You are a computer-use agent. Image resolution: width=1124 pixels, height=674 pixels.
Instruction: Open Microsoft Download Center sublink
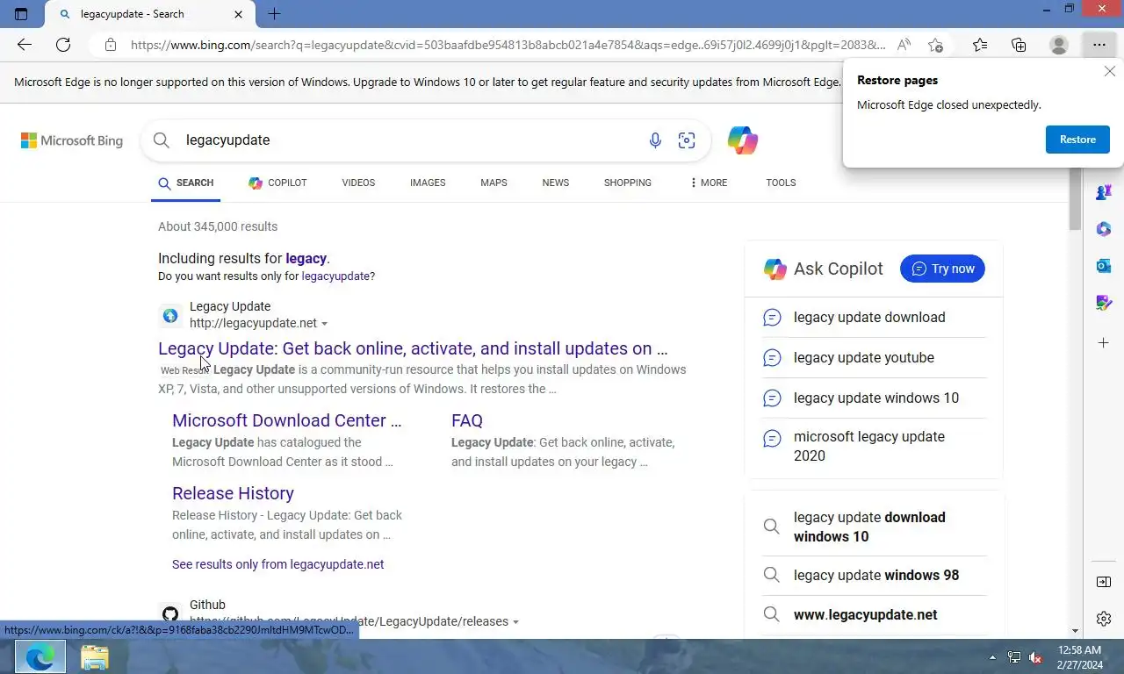pyautogui.click(x=287, y=420)
